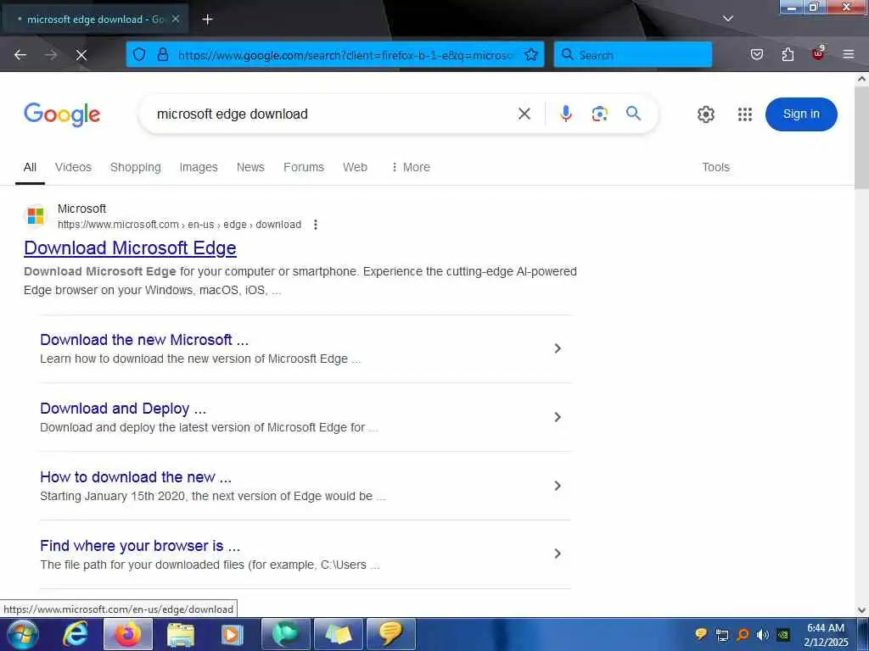This screenshot has width=869, height=651.
Task: View site security padlock info
Action: pyautogui.click(x=162, y=54)
